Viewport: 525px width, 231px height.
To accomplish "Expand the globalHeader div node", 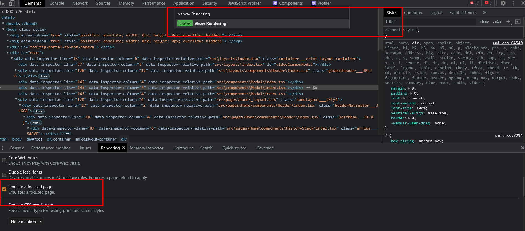I will (x=16, y=70).
